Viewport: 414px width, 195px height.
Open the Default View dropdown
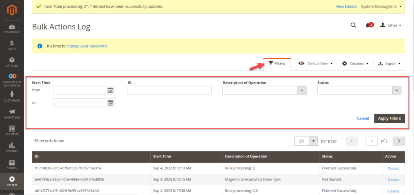[315, 63]
